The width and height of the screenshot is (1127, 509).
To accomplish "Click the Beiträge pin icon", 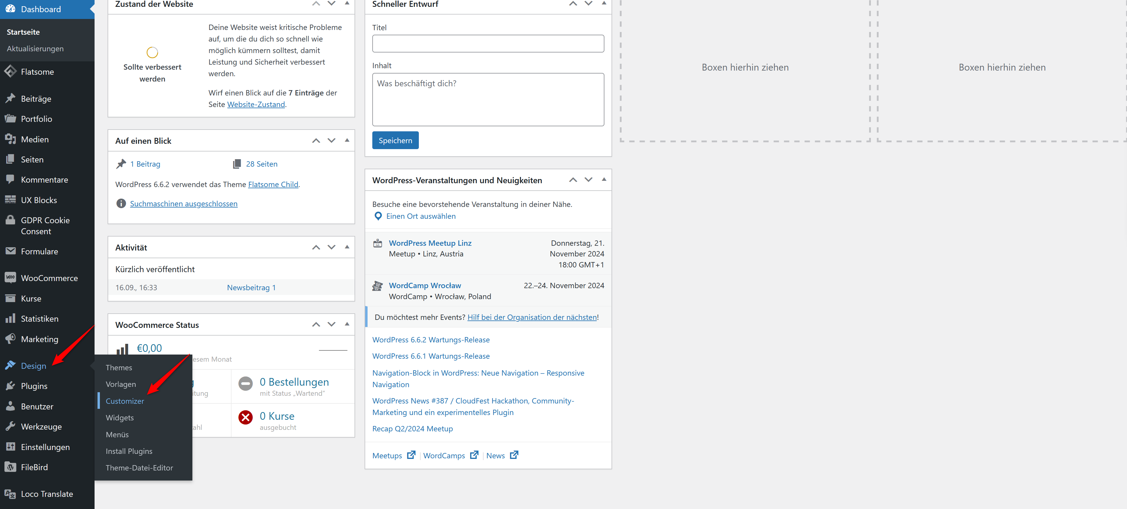I will 10,98.
